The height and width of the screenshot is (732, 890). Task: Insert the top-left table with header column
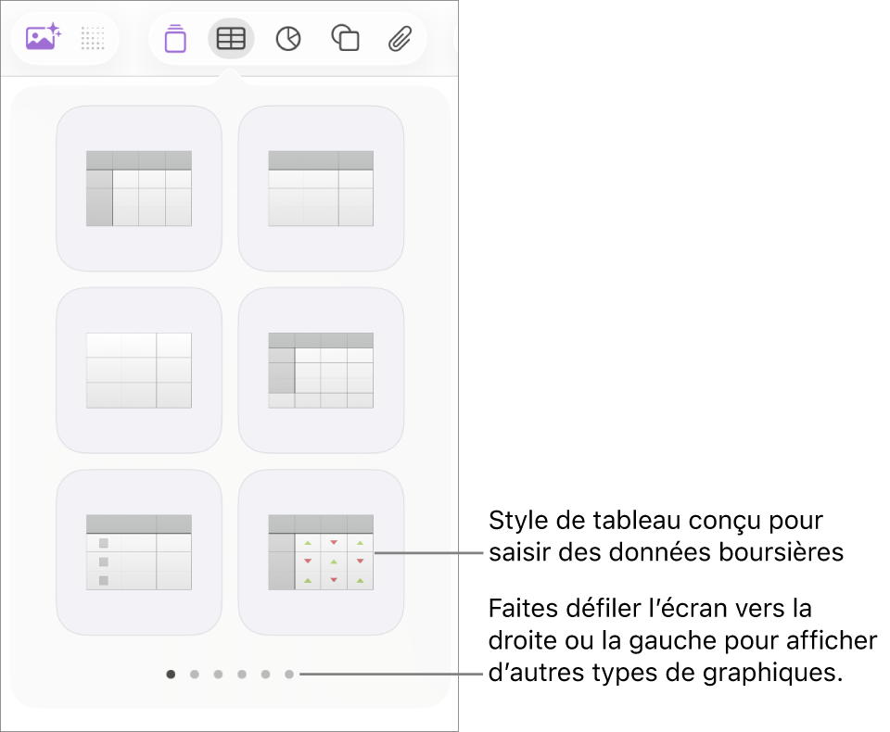pyautogui.click(x=138, y=187)
